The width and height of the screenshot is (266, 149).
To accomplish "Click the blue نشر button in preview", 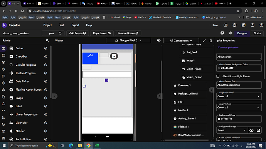I will 90,58.
